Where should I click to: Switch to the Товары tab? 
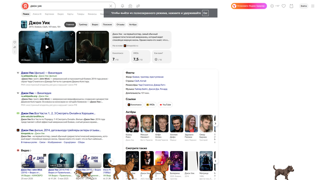tap(81, 14)
